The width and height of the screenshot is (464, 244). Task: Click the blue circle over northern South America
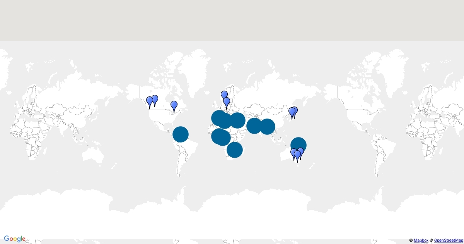(x=180, y=134)
